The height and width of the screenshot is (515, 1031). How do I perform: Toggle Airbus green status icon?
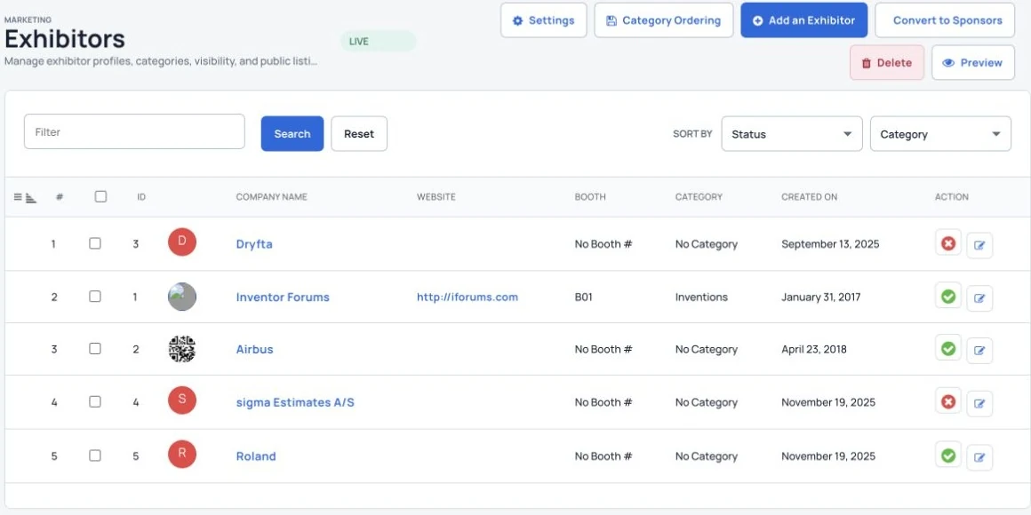coord(948,349)
